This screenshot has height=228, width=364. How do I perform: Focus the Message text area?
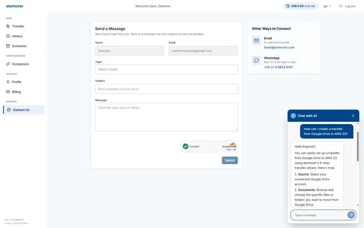(167, 117)
